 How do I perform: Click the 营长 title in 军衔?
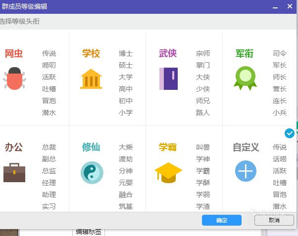coord(280,89)
